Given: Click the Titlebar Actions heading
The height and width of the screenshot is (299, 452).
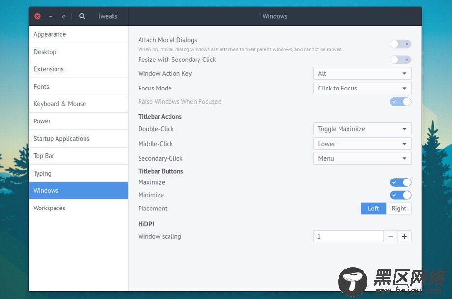Looking at the screenshot, I should click(x=160, y=117).
